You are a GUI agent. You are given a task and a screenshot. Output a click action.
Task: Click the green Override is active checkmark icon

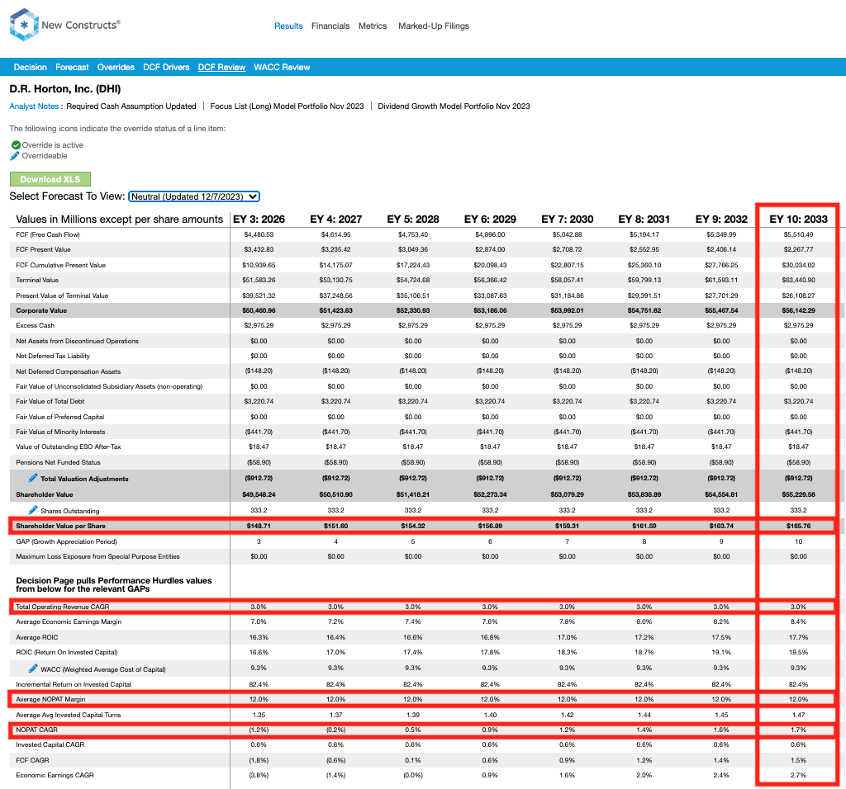16,145
